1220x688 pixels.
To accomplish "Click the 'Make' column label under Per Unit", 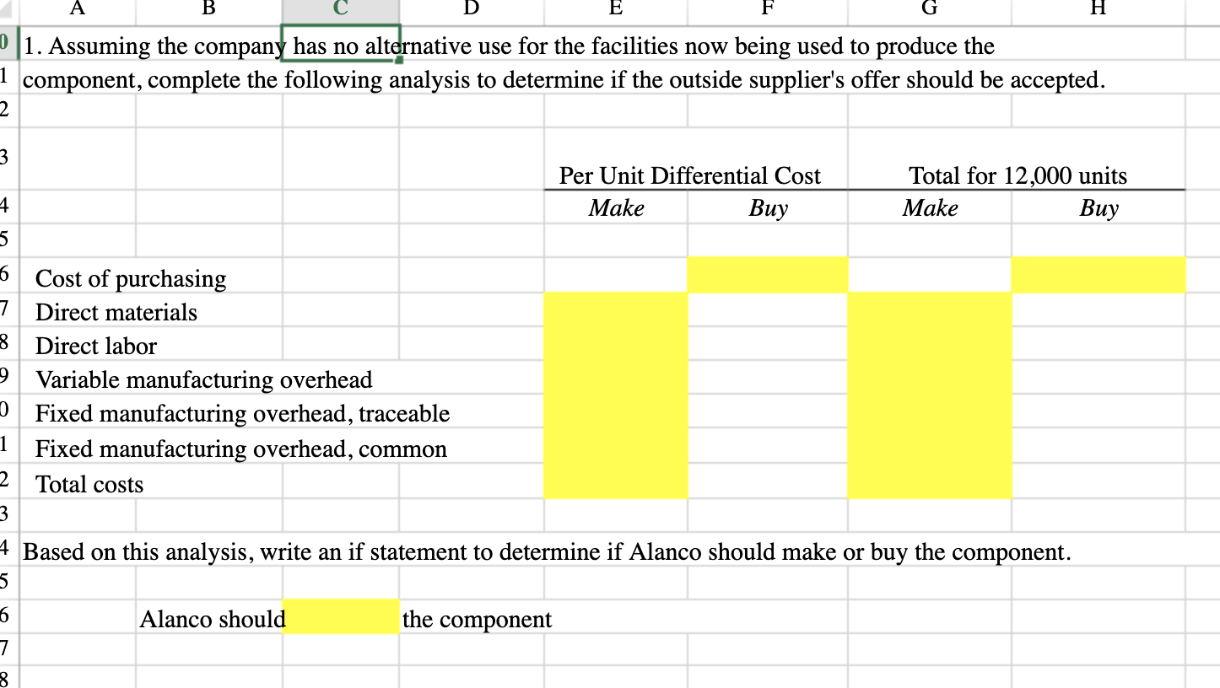I will 616,208.
